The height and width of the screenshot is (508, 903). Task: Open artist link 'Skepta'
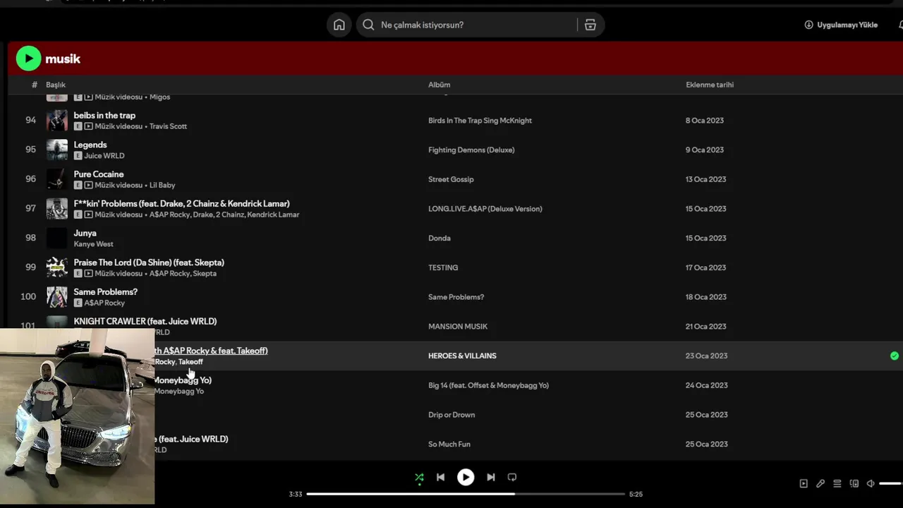point(205,274)
